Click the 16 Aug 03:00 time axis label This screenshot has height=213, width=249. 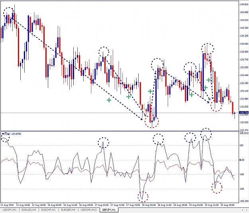point(55,205)
